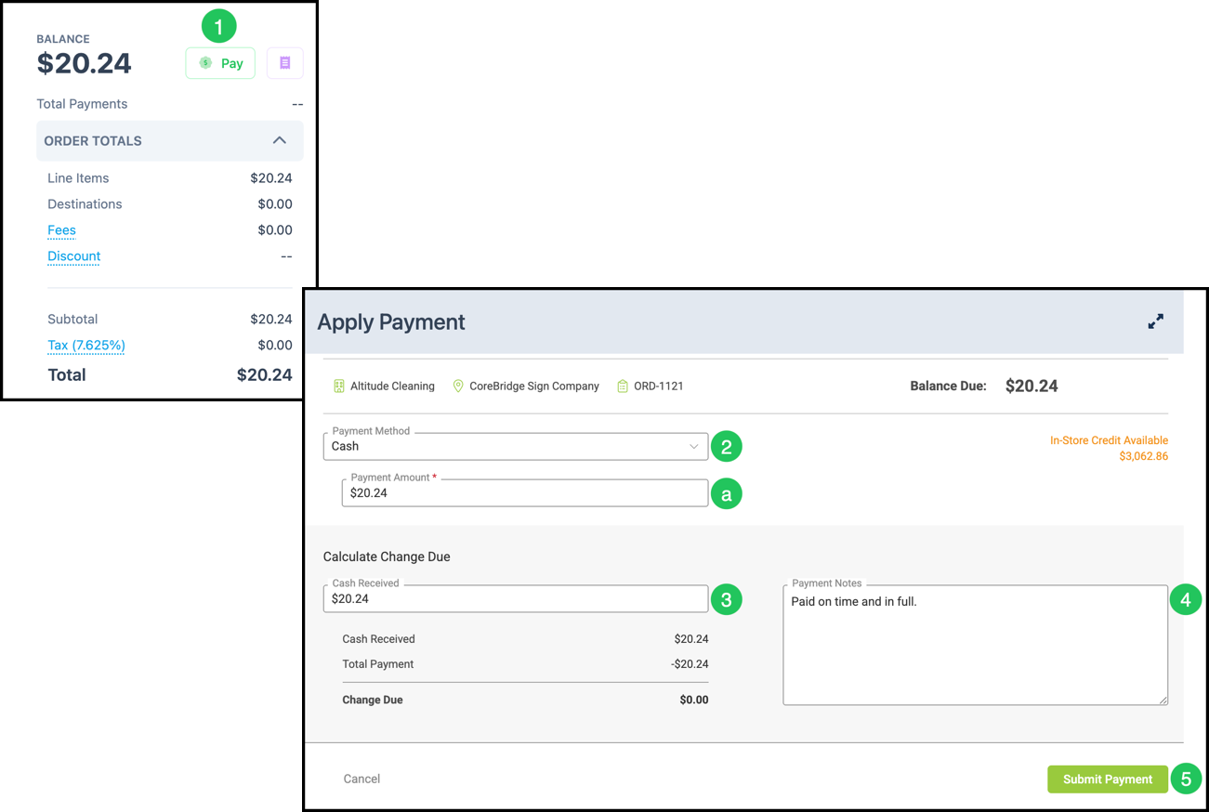Viewport: 1209px width, 812px height.
Task: Click the Submit Payment button
Action: (1108, 779)
